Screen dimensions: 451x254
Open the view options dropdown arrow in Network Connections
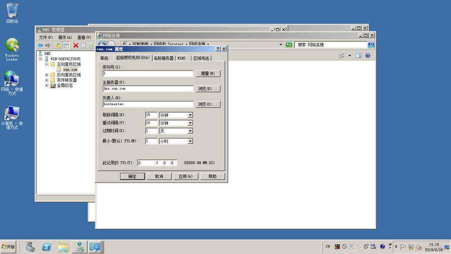pos(350,55)
